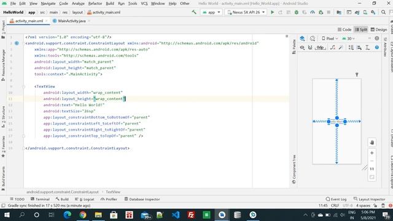Click the layout breadcrumb in navigation bar
The width and height of the screenshot is (393, 221).
pyautogui.click(x=77, y=12)
